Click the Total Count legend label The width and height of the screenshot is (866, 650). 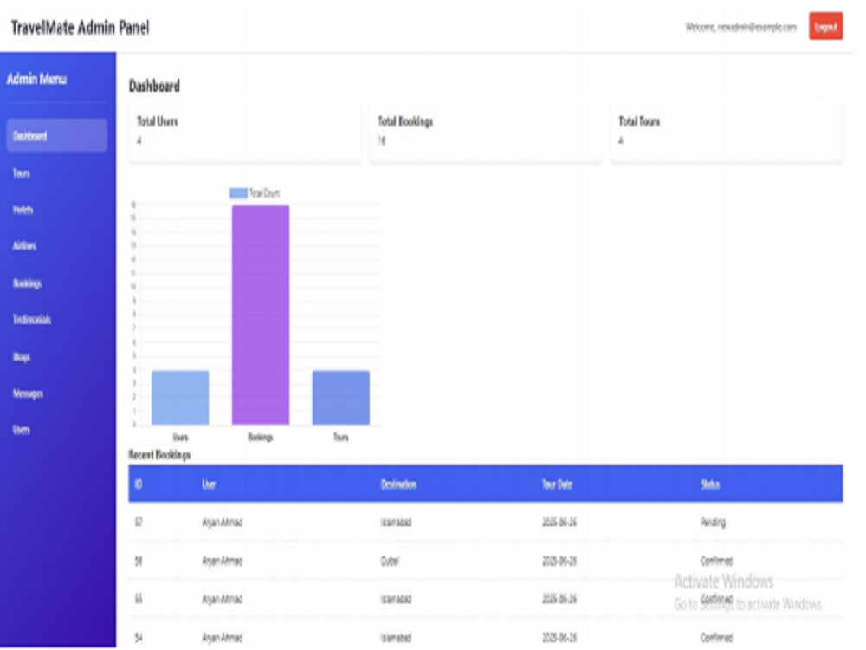[x=264, y=193]
